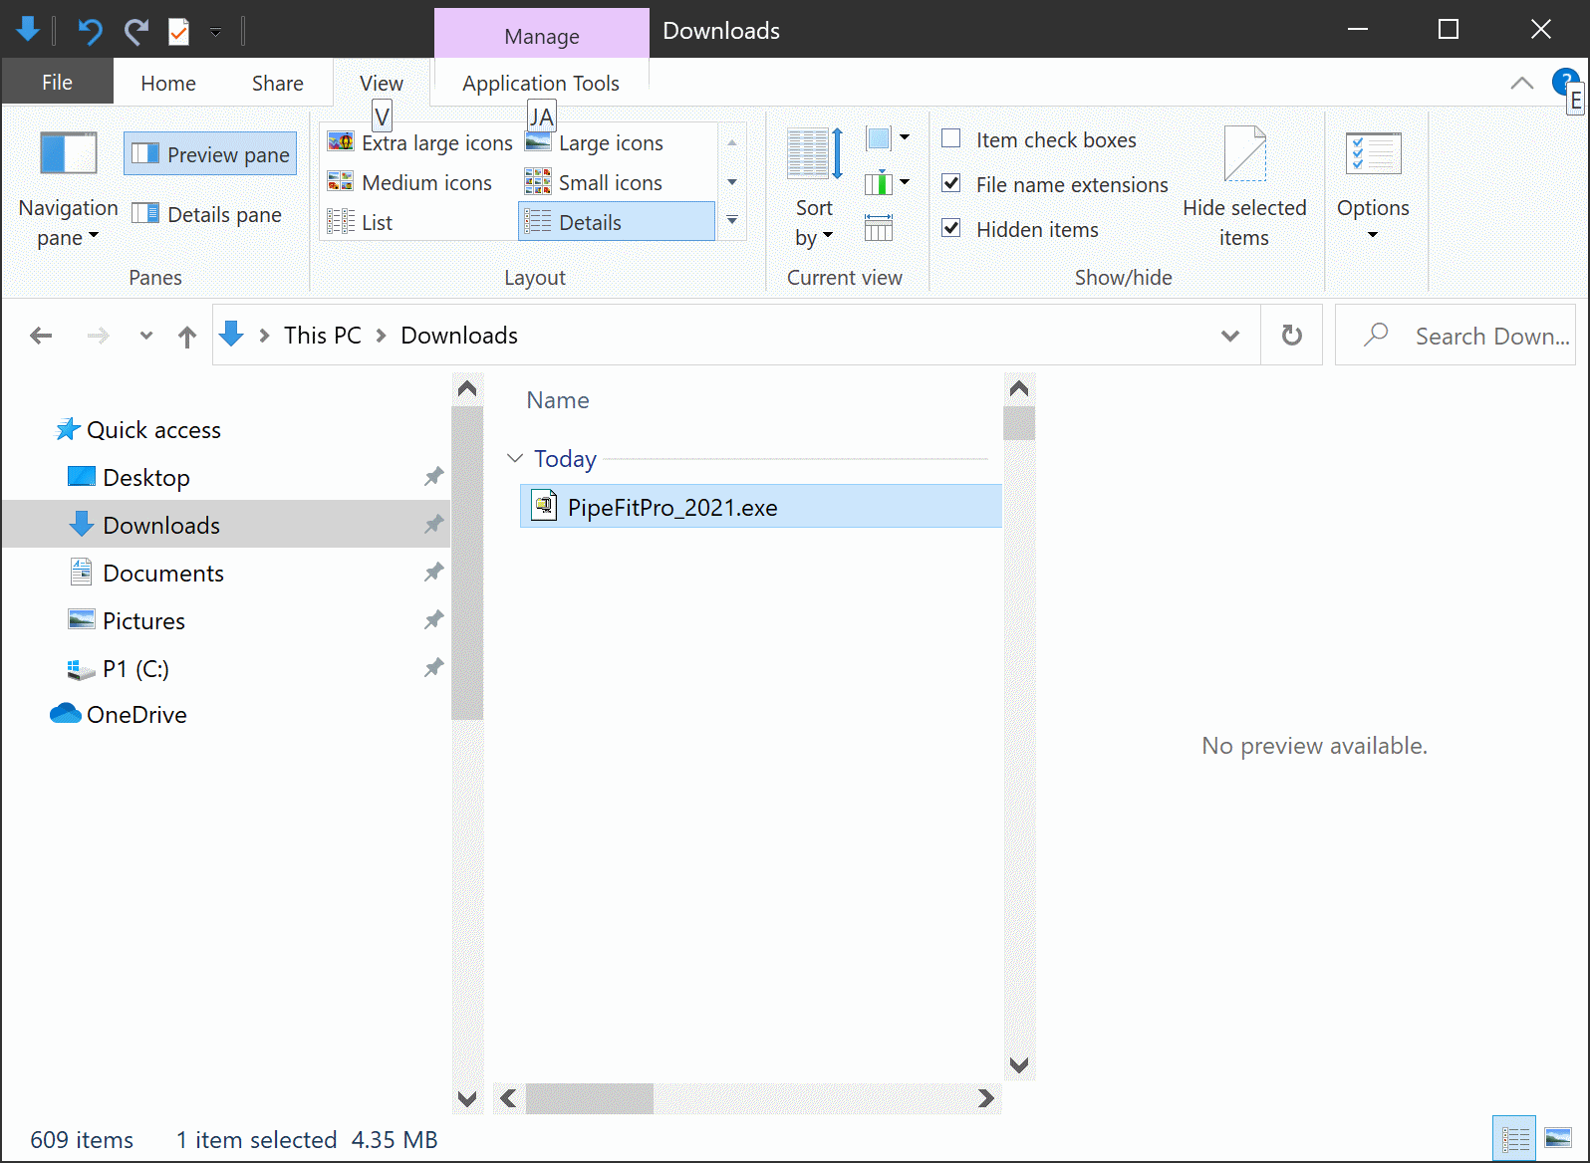Collapse the Today group

click(515, 458)
